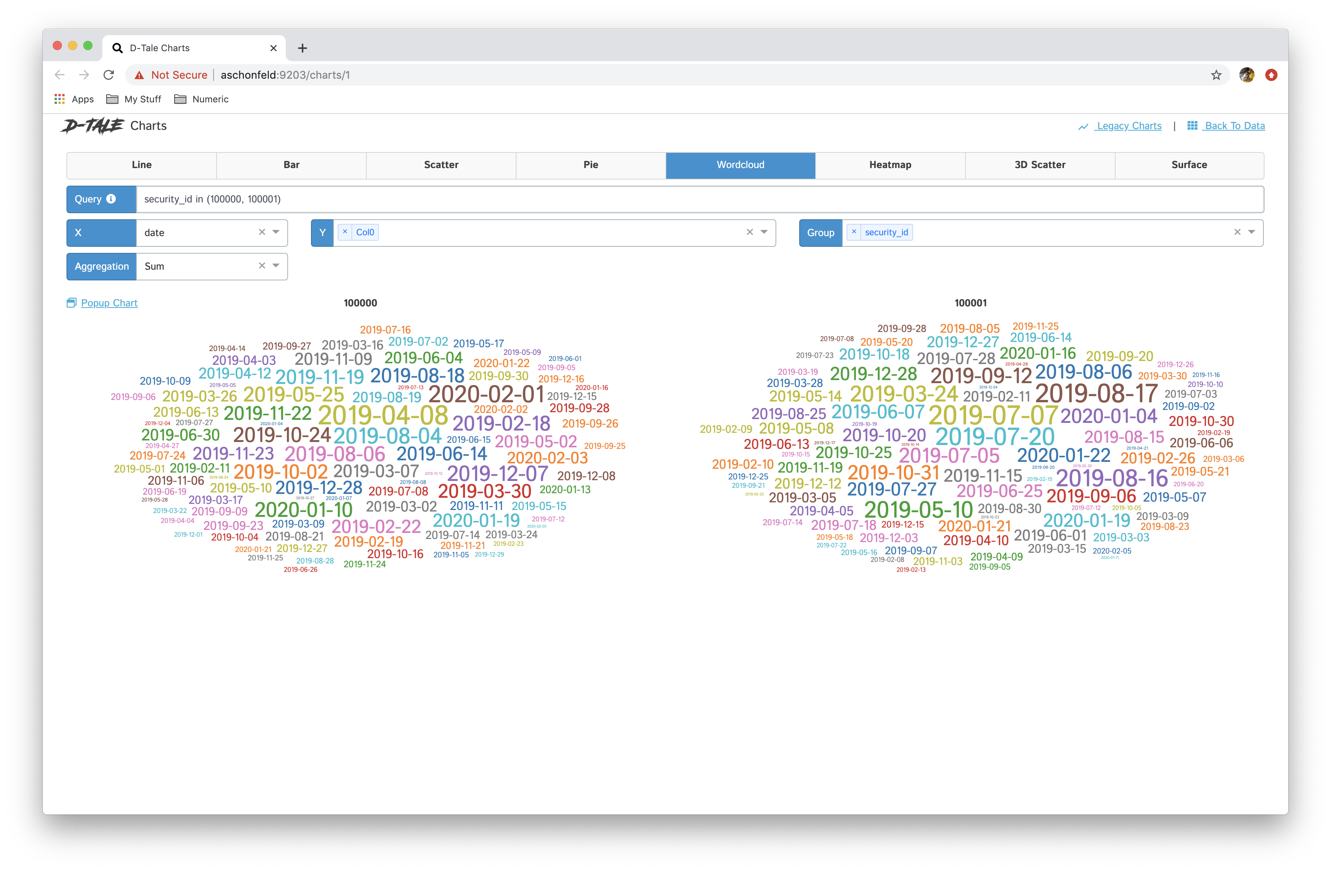Viewport: 1331px width, 871px height.
Task: Bookmark page with the star icon
Action: tap(1216, 75)
